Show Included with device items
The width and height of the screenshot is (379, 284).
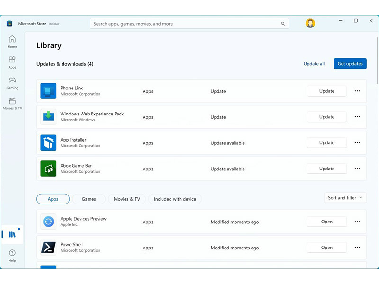175,199
